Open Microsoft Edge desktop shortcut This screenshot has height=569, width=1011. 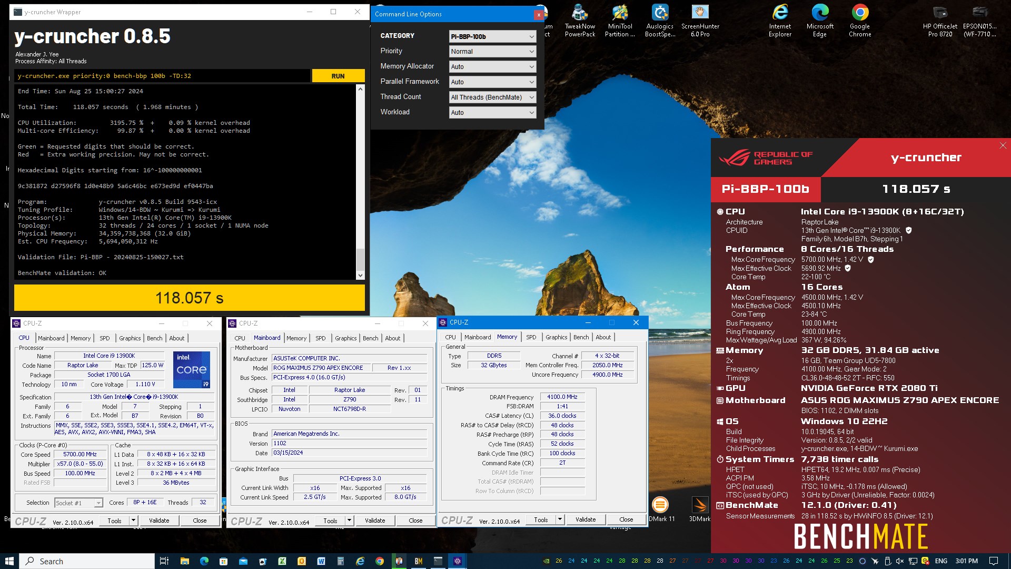pos(820,21)
